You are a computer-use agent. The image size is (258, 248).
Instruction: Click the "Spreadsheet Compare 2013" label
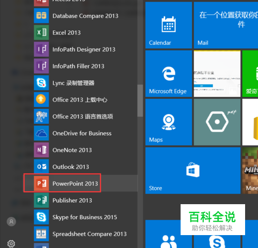(x=89, y=234)
